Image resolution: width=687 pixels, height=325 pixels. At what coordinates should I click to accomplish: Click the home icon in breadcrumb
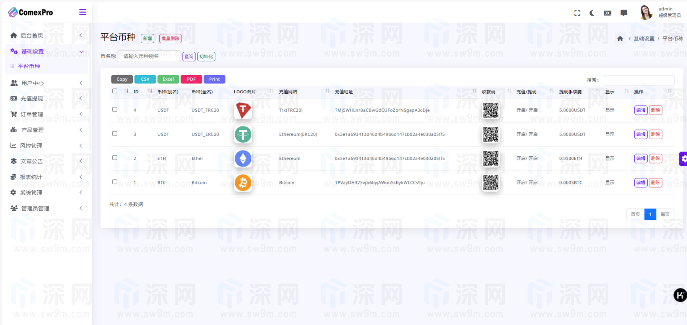coord(620,39)
